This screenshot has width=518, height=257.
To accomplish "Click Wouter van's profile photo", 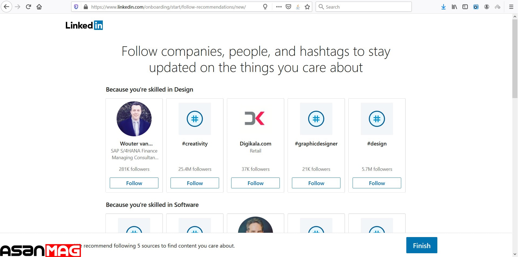I will [134, 119].
